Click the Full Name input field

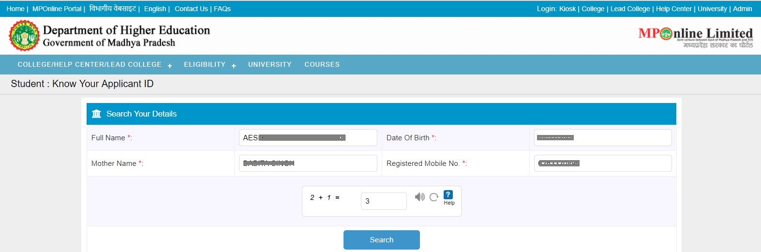308,138
